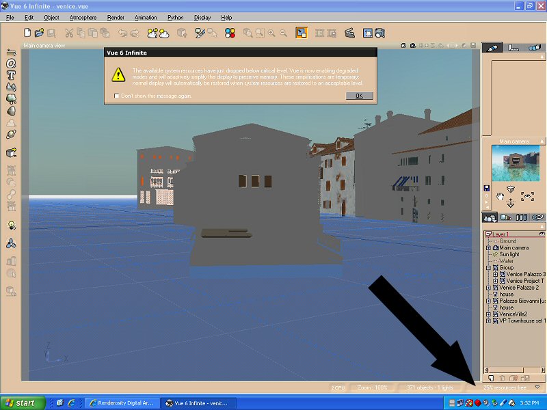Click the layer tree horizontal scrollbar
547x410 pixels.
[515, 370]
